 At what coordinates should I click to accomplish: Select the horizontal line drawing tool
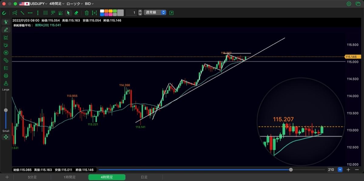30,13
